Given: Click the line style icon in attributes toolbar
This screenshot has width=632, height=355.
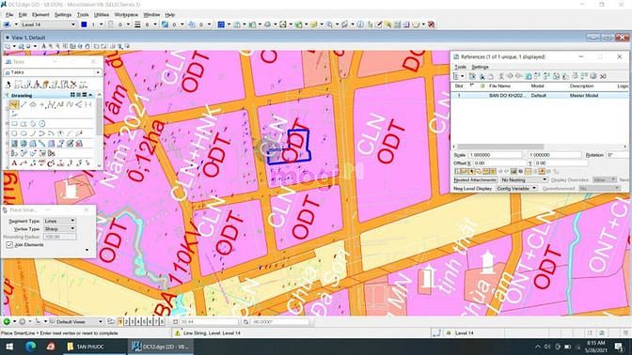Looking at the screenshot, I should tap(111, 24).
